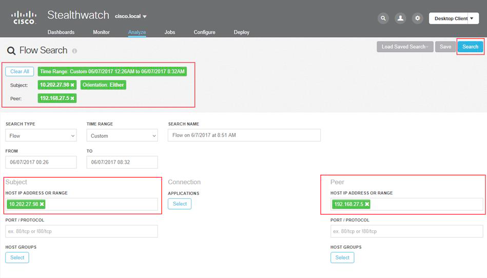The image size is (487, 278).
Task: Open the Dashboards menu
Action: click(x=61, y=32)
